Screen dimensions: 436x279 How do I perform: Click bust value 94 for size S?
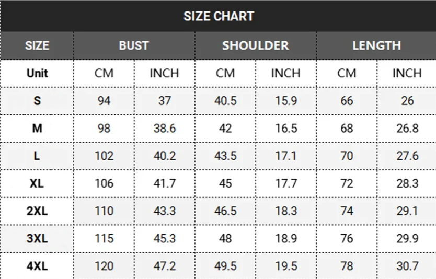point(104,101)
